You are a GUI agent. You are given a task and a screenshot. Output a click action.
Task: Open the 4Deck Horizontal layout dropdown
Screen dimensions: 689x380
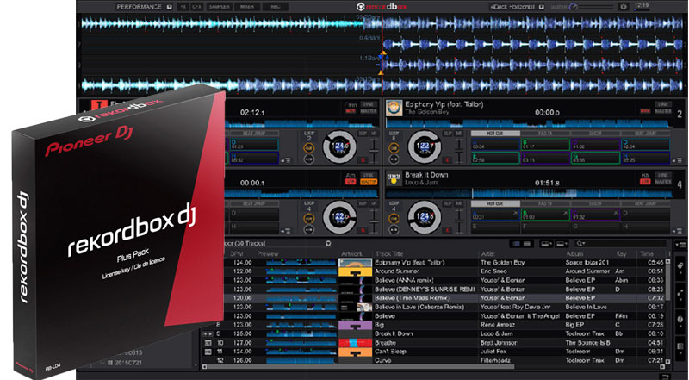(x=539, y=6)
